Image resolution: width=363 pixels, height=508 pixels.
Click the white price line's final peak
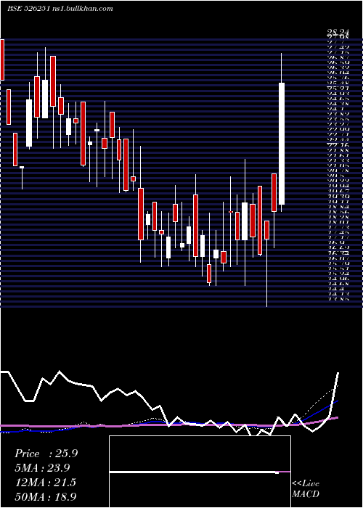338,373
